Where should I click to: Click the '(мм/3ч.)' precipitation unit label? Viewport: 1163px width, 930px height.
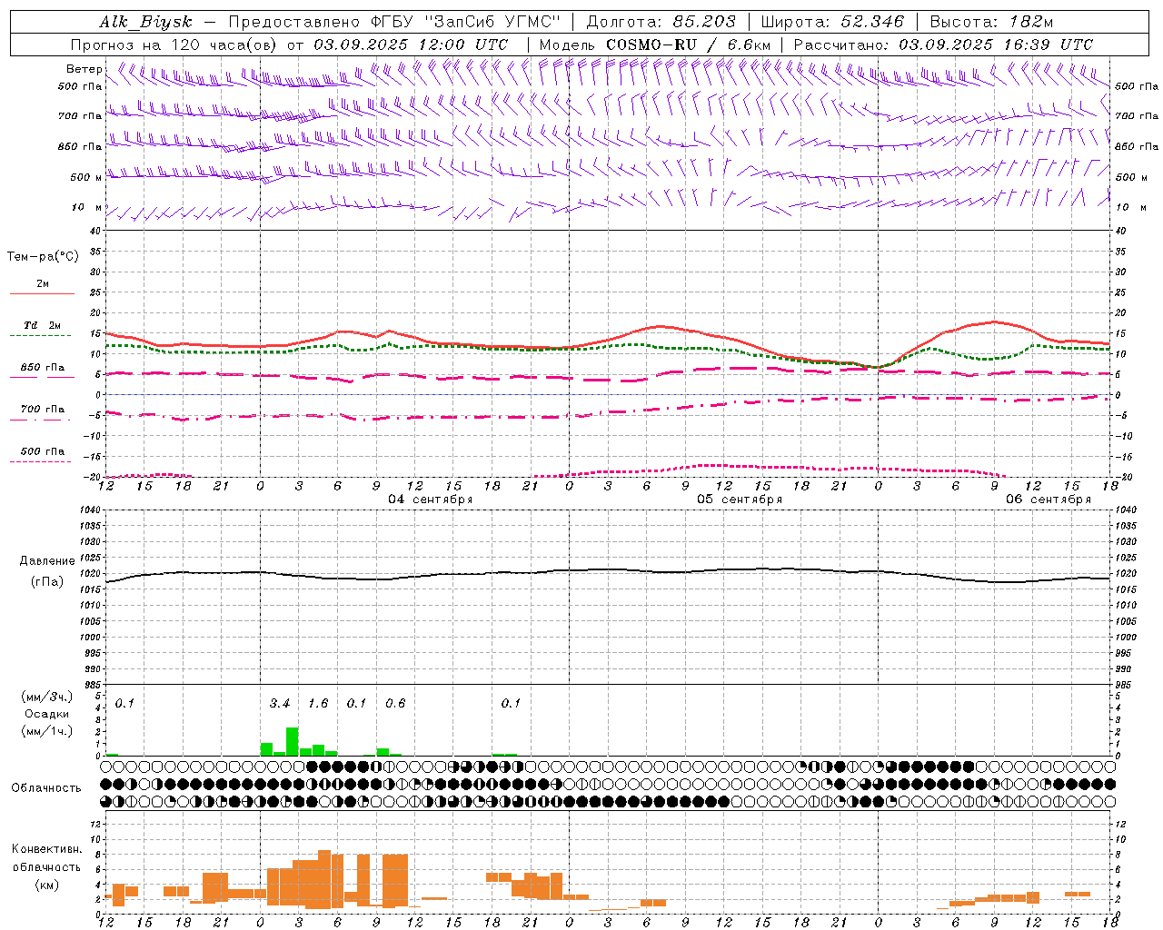[x=46, y=697]
